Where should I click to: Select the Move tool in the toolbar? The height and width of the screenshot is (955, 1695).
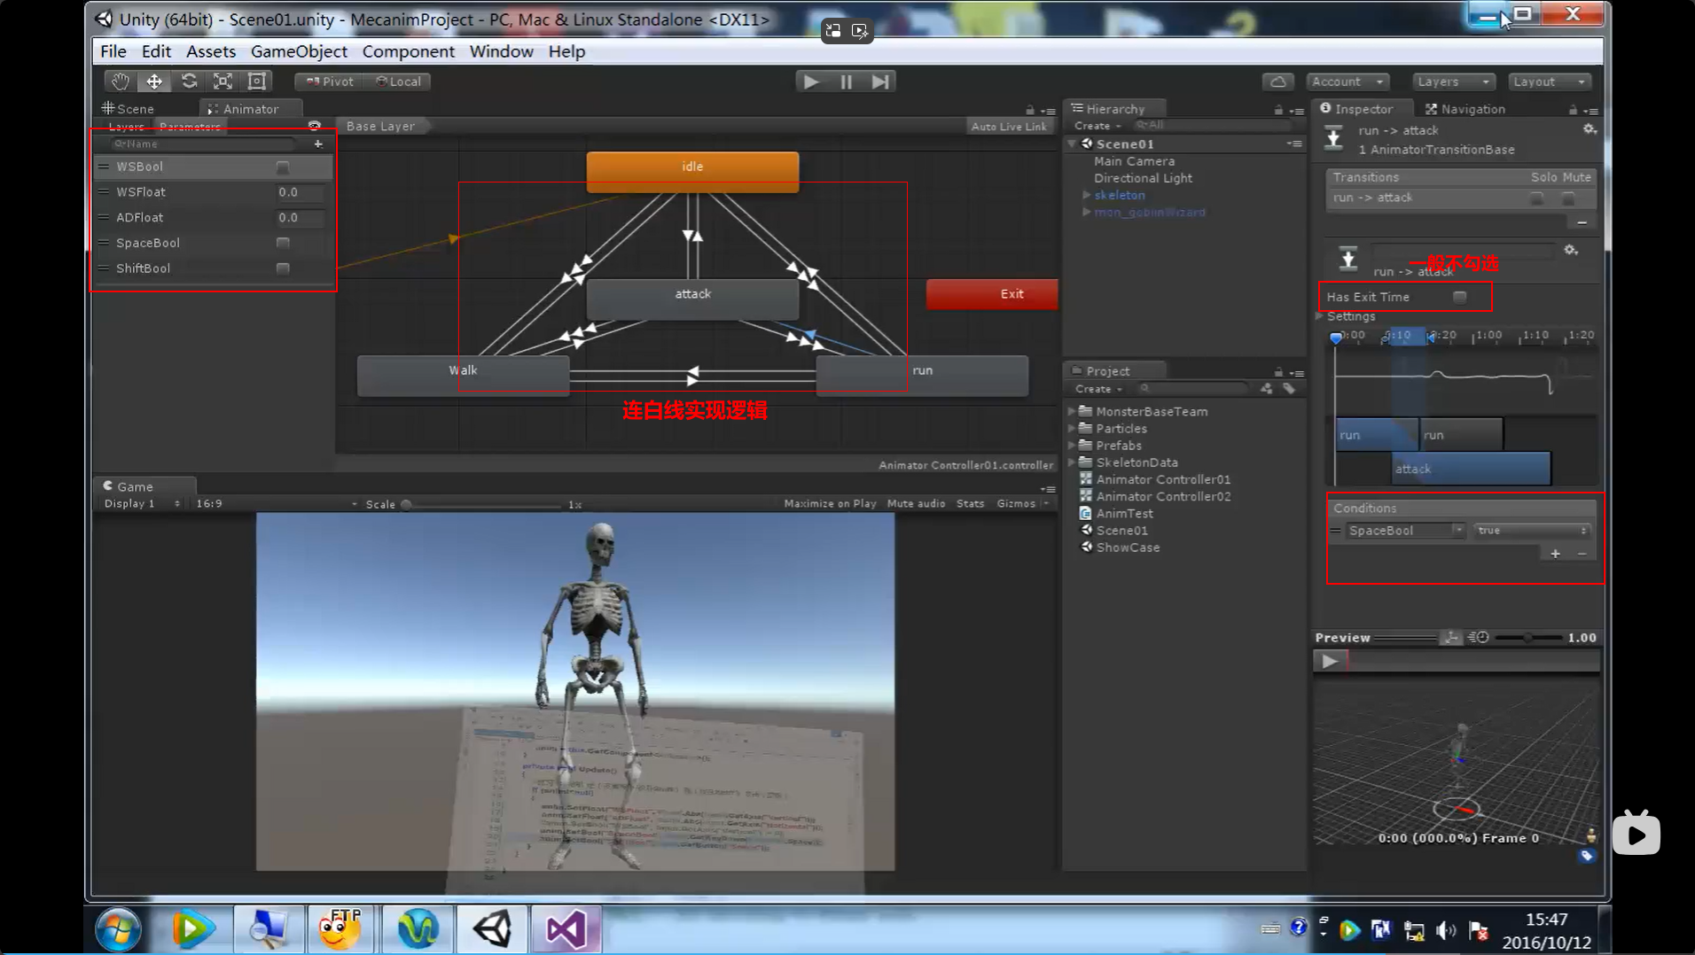tap(154, 82)
